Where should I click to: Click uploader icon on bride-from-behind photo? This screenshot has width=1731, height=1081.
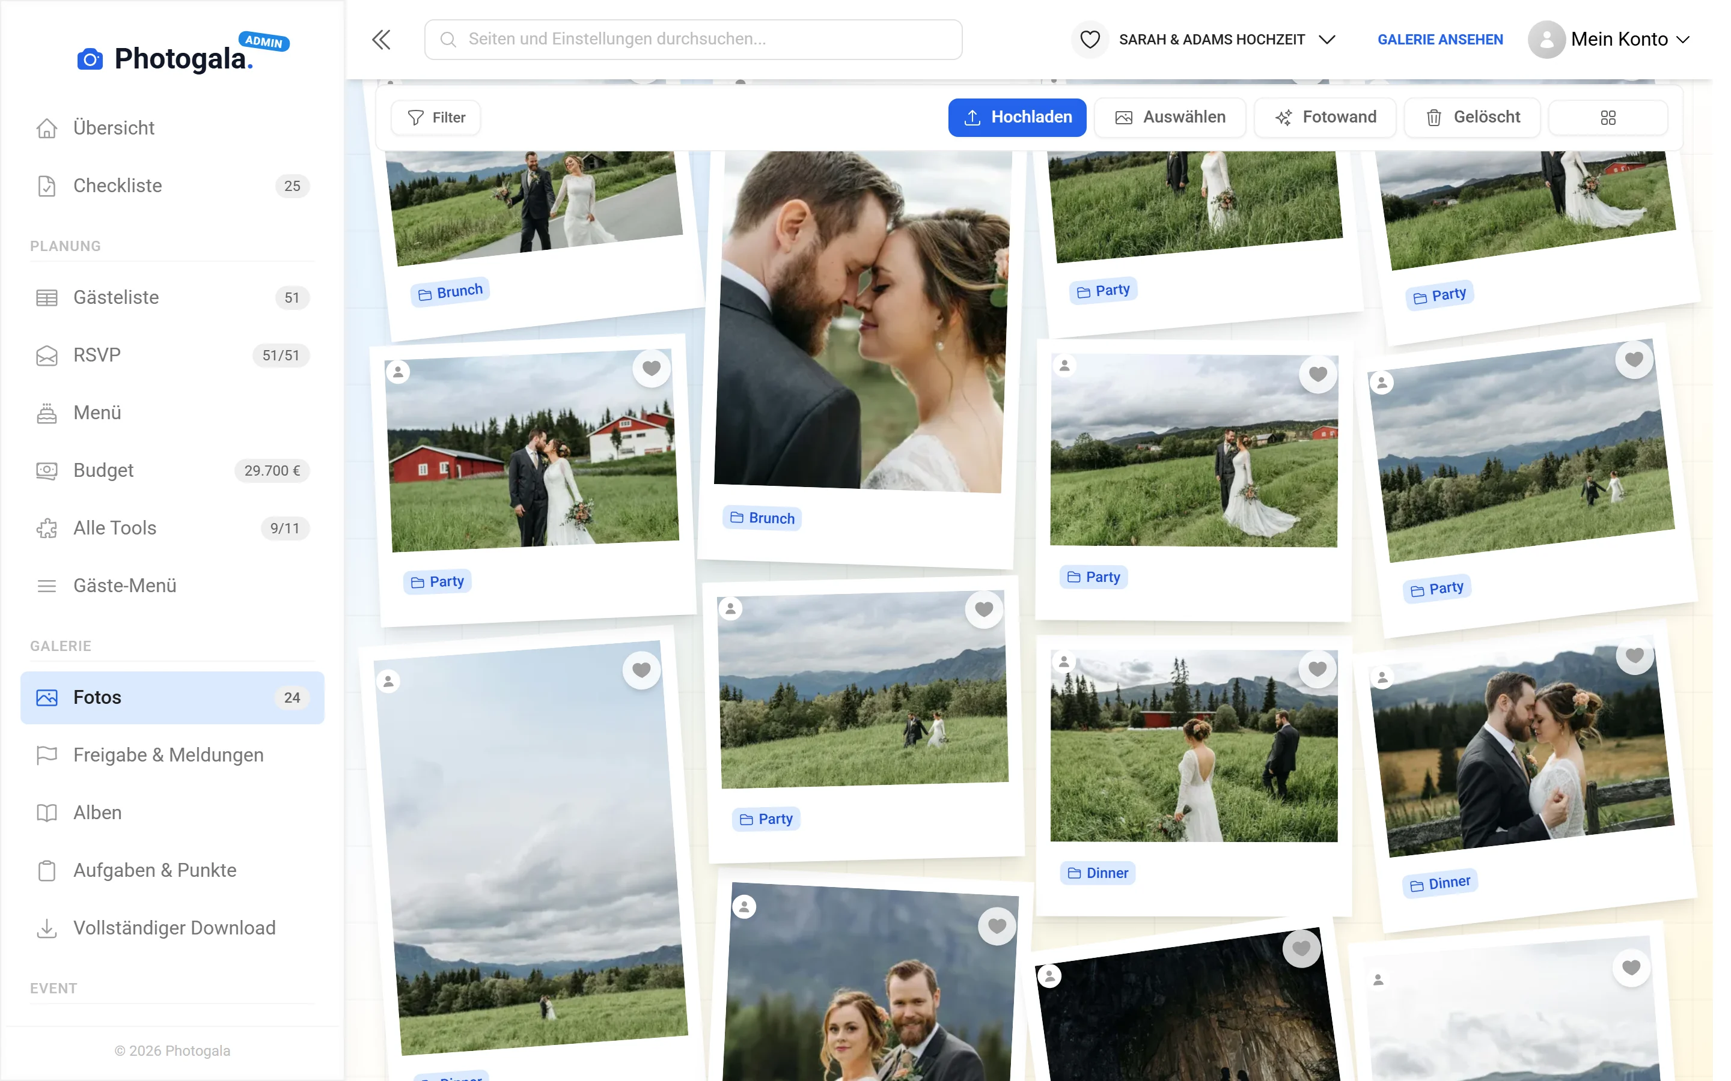point(1064,662)
